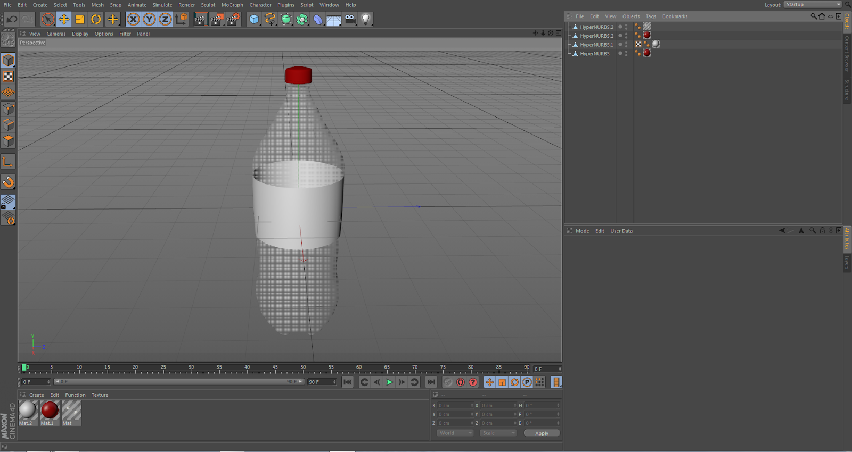Open the Scale mode dropdown
This screenshot has width=852, height=452.
[498, 433]
